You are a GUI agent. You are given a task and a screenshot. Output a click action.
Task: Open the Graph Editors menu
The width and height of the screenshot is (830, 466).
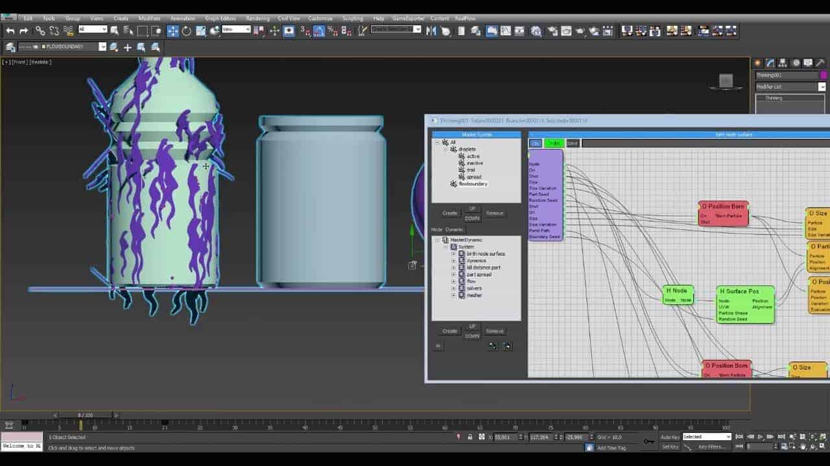point(220,18)
